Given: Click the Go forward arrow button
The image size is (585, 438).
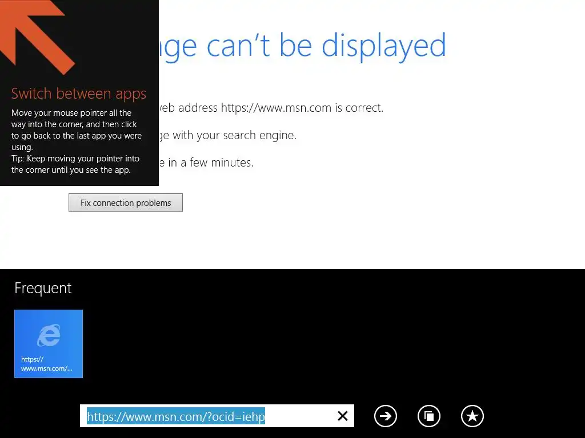Looking at the screenshot, I should [x=386, y=416].
